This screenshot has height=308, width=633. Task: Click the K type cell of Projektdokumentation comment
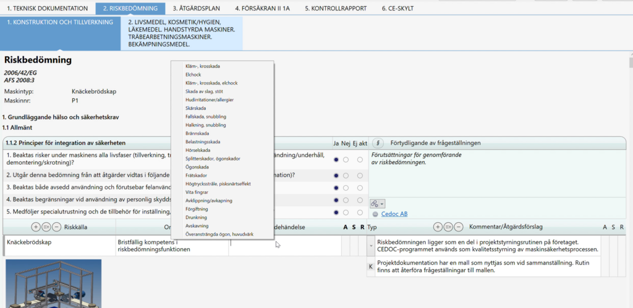point(371,267)
